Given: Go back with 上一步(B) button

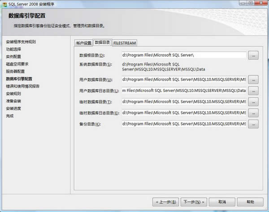Looking at the screenshot, I should (165, 202).
